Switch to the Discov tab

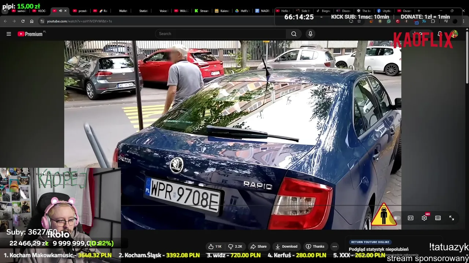344,11
